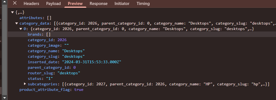Switch to the Headers tab

pyautogui.click(x=31, y=4)
